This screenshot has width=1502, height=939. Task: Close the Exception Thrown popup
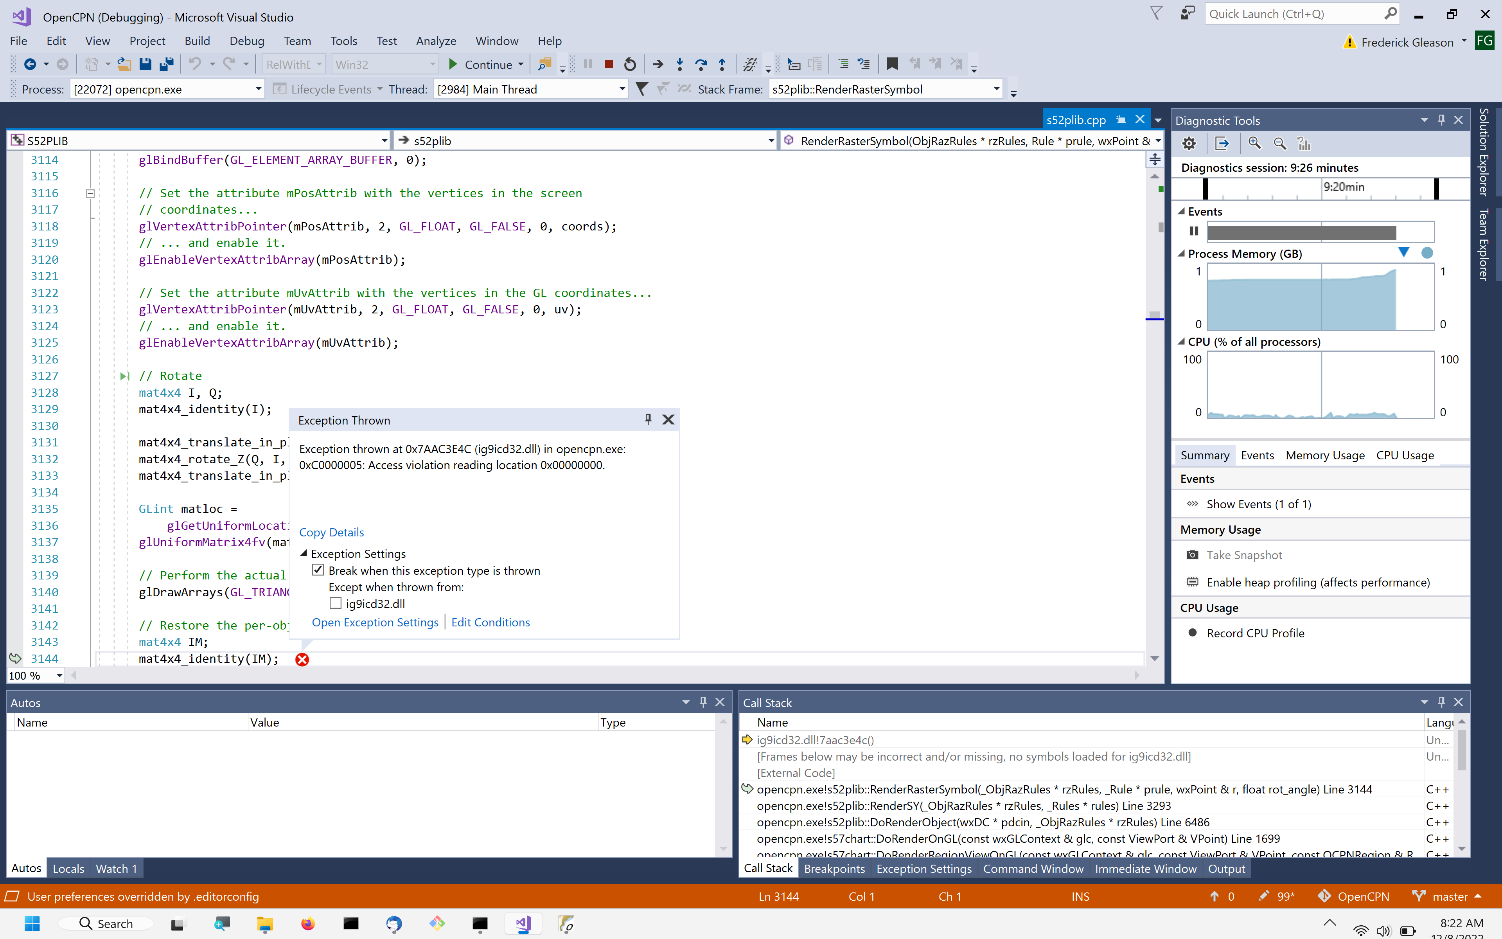(x=668, y=419)
